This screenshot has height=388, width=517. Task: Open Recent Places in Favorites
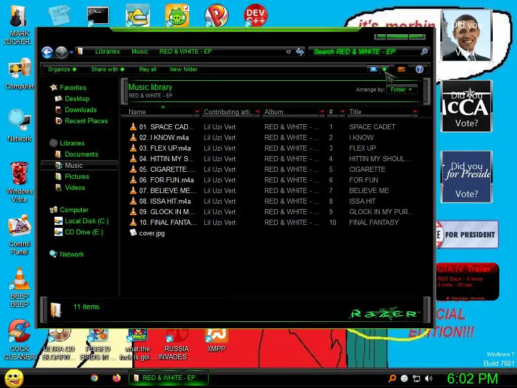coord(86,121)
